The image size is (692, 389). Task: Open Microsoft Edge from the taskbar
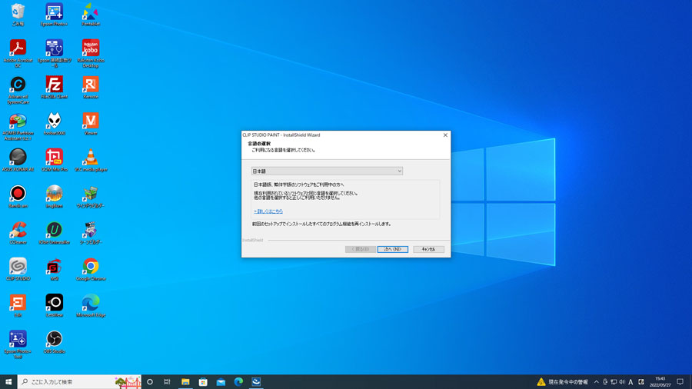238,382
